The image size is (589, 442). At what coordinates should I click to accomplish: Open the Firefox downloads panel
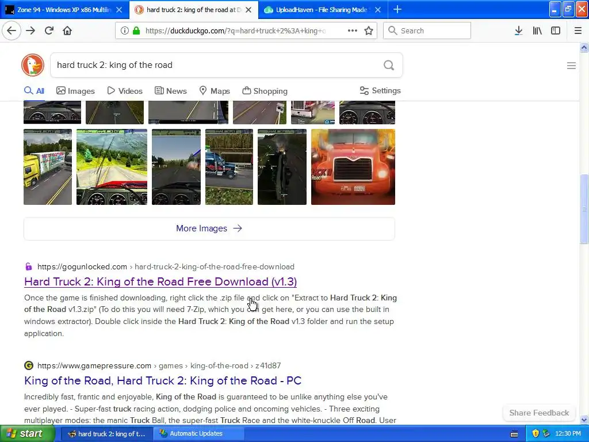518,31
